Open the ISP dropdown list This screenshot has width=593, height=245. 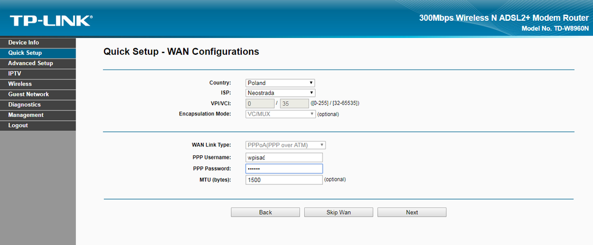coord(280,93)
